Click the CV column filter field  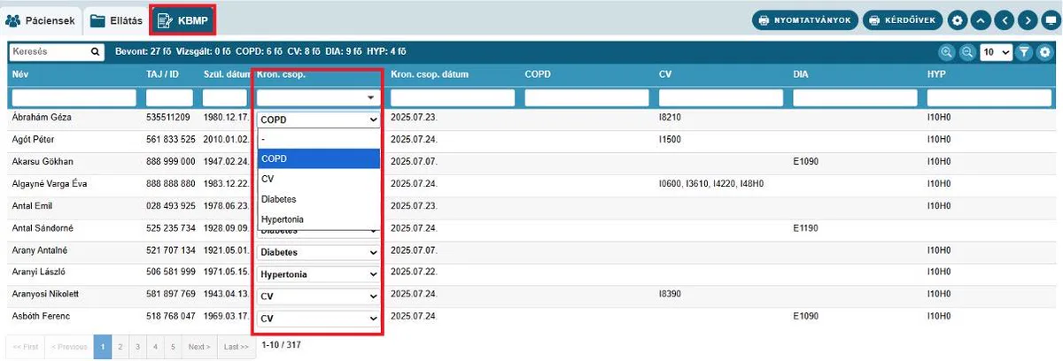(x=722, y=97)
